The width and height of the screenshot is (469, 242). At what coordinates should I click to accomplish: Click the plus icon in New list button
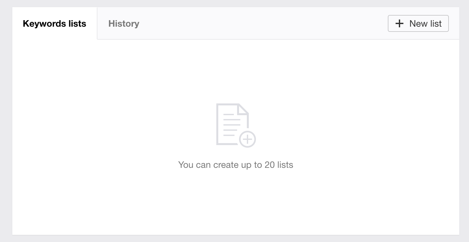(x=399, y=23)
